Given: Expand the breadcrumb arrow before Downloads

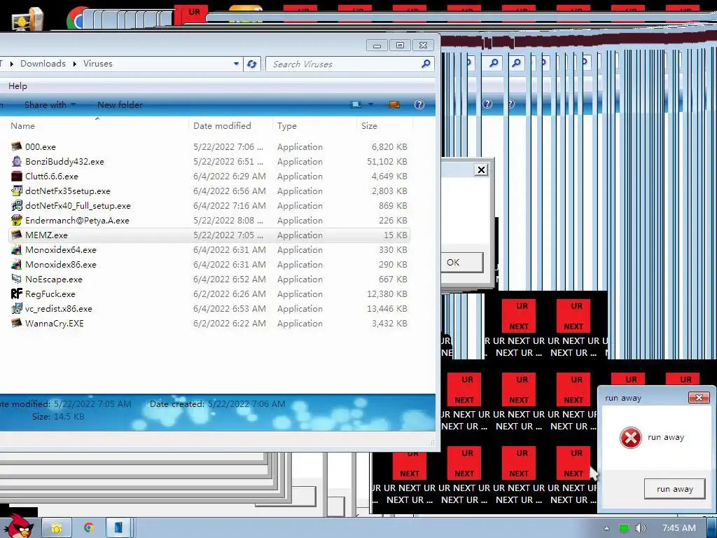Looking at the screenshot, I should [11, 64].
